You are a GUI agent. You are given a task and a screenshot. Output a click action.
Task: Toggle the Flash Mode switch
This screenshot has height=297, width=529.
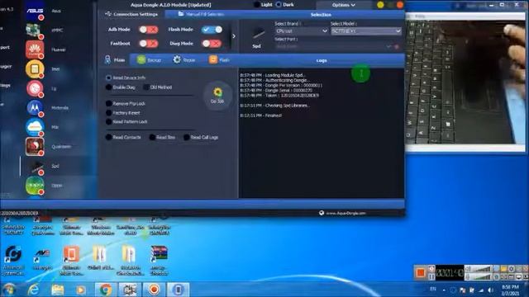coord(212,30)
